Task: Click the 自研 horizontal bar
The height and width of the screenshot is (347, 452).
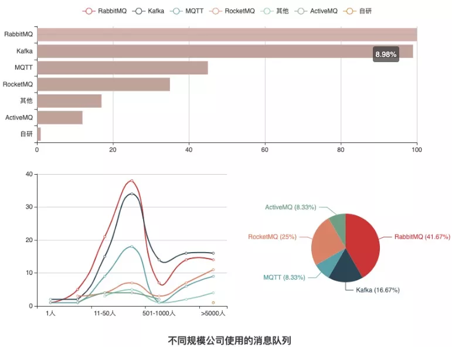Action: tap(39, 134)
